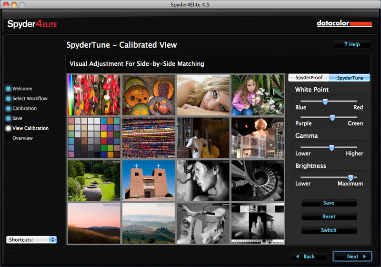Switch to the SpyderProof tab

pos(309,78)
